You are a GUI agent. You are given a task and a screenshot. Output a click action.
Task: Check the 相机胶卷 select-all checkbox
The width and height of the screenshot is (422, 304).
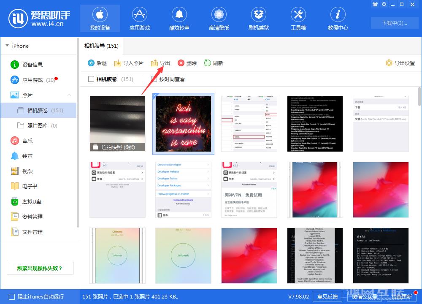pos(91,79)
